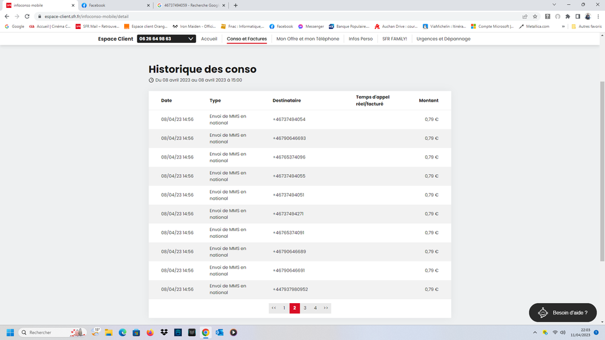Click the chatbot icon in Besoin d'aide

[x=543, y=313]
